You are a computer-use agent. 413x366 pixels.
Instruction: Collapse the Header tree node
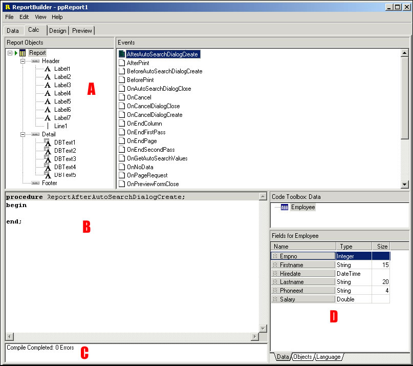23,61
